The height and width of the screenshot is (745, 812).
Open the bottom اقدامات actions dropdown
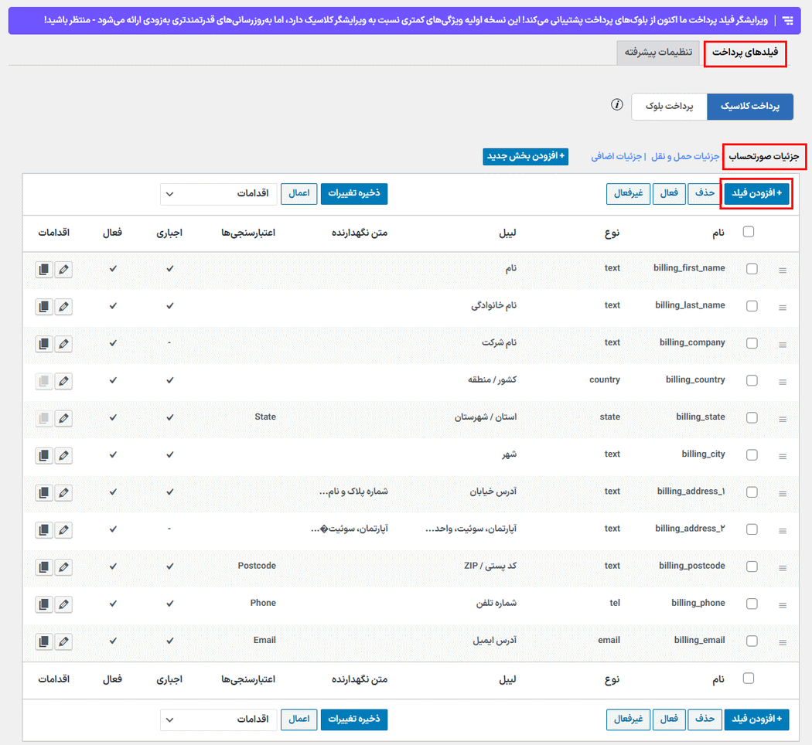[217, 719]
